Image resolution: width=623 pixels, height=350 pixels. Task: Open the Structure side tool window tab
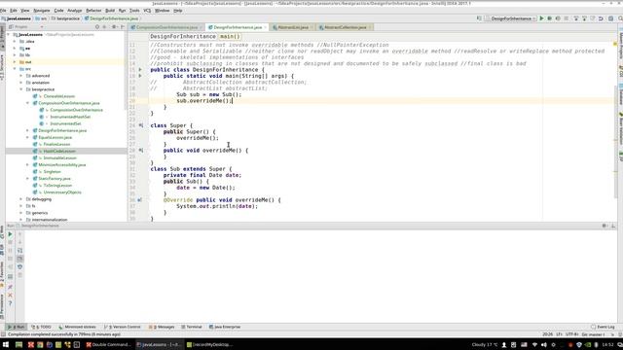coord(2,67)
